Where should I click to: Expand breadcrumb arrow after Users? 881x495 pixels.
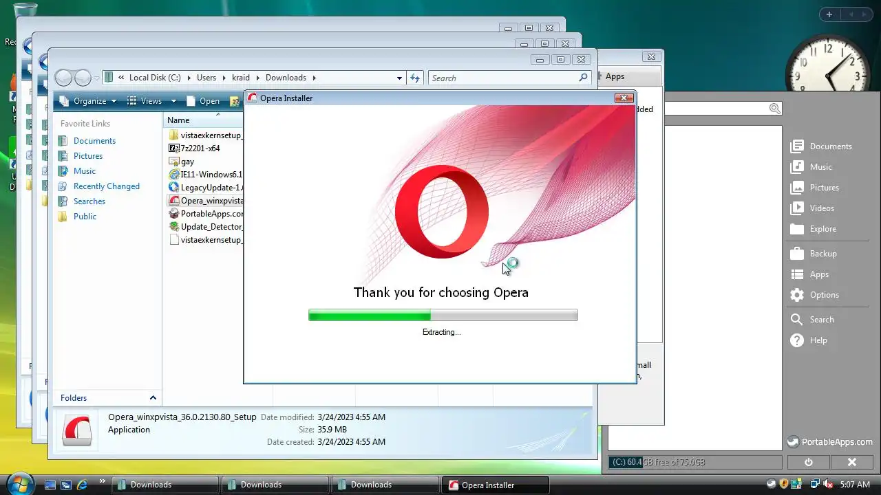tap(222, 78)
